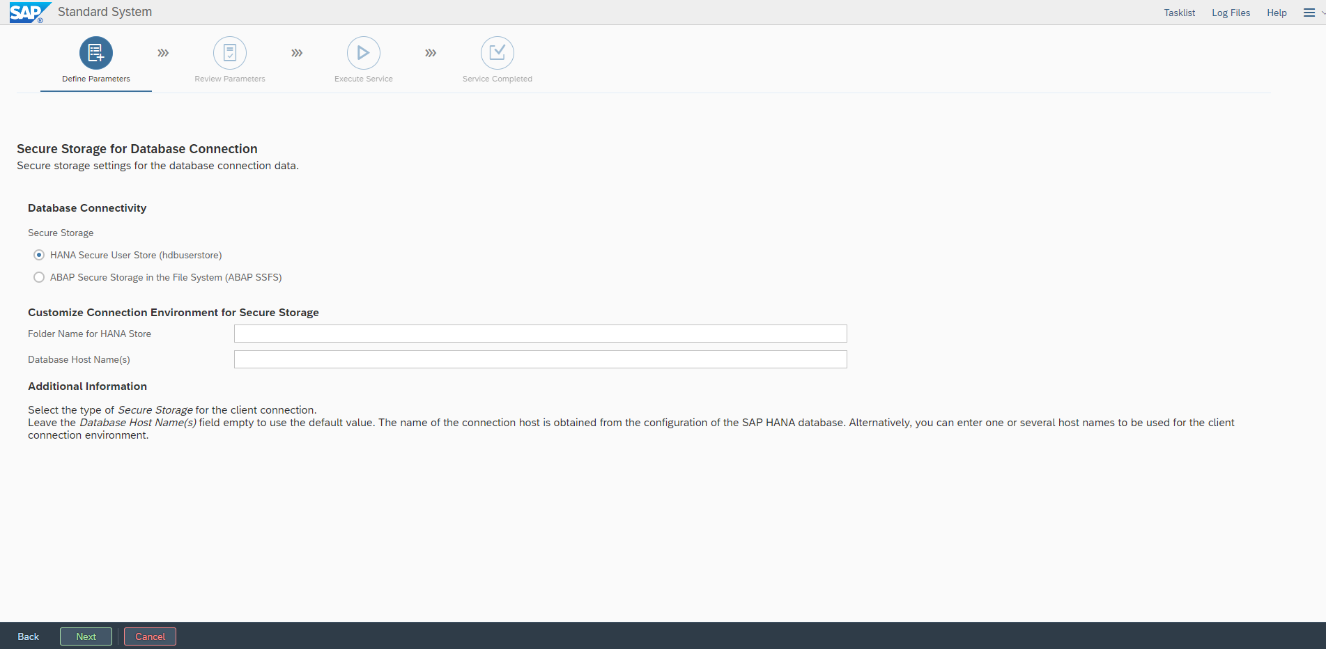Screen dimensions: 1326x649
Task: Click arrows before Service Completed step
Action: pyautogui.click(x=431, y=53)
